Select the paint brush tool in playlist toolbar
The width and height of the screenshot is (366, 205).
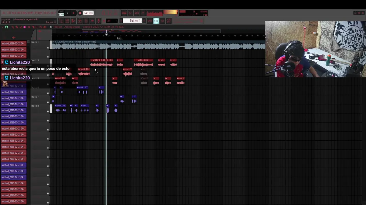[x=17, y=27]
